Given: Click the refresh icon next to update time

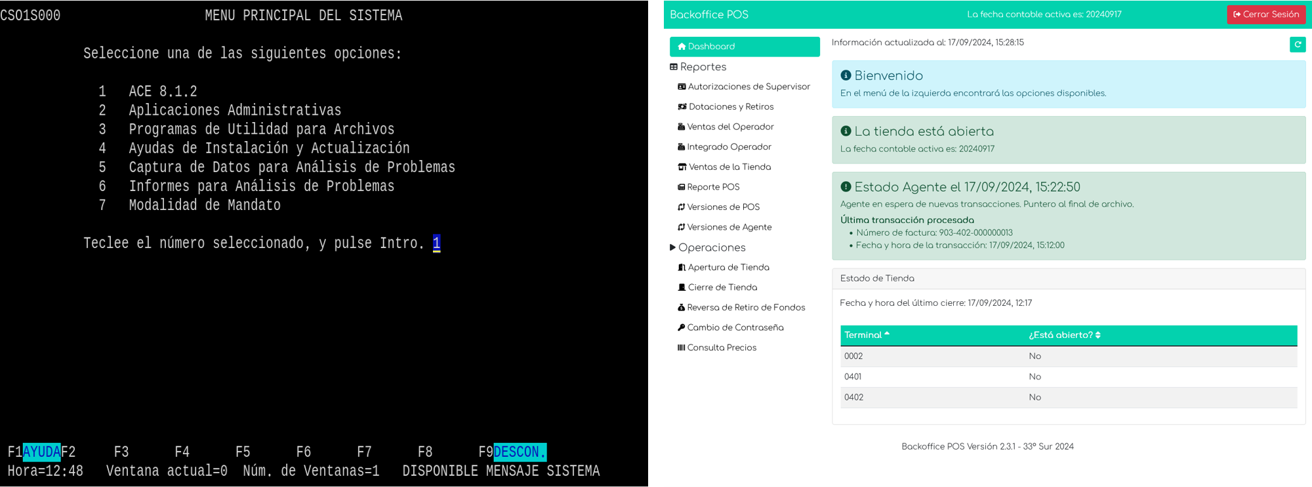Looking at the screenshot, I should tap(1297, 45).
